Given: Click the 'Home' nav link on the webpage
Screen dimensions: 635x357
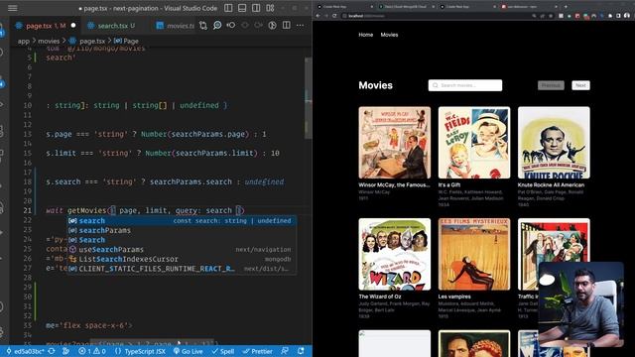Looking at the screenshot, I should pyautogui.click(x=366, y=35).
